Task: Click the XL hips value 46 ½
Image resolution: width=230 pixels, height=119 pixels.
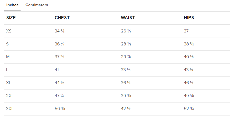Action: click(189, 83)
